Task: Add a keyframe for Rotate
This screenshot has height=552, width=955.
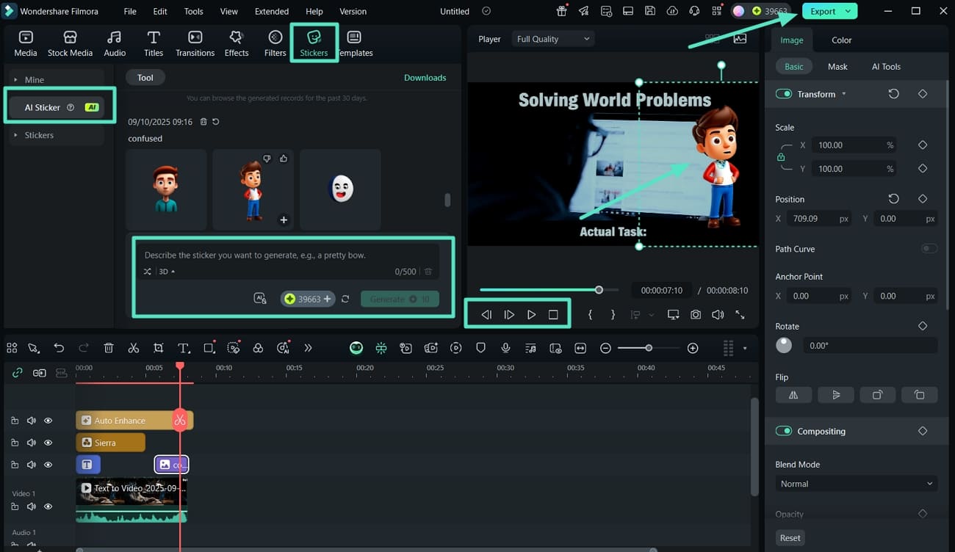Action: point(923,326)
